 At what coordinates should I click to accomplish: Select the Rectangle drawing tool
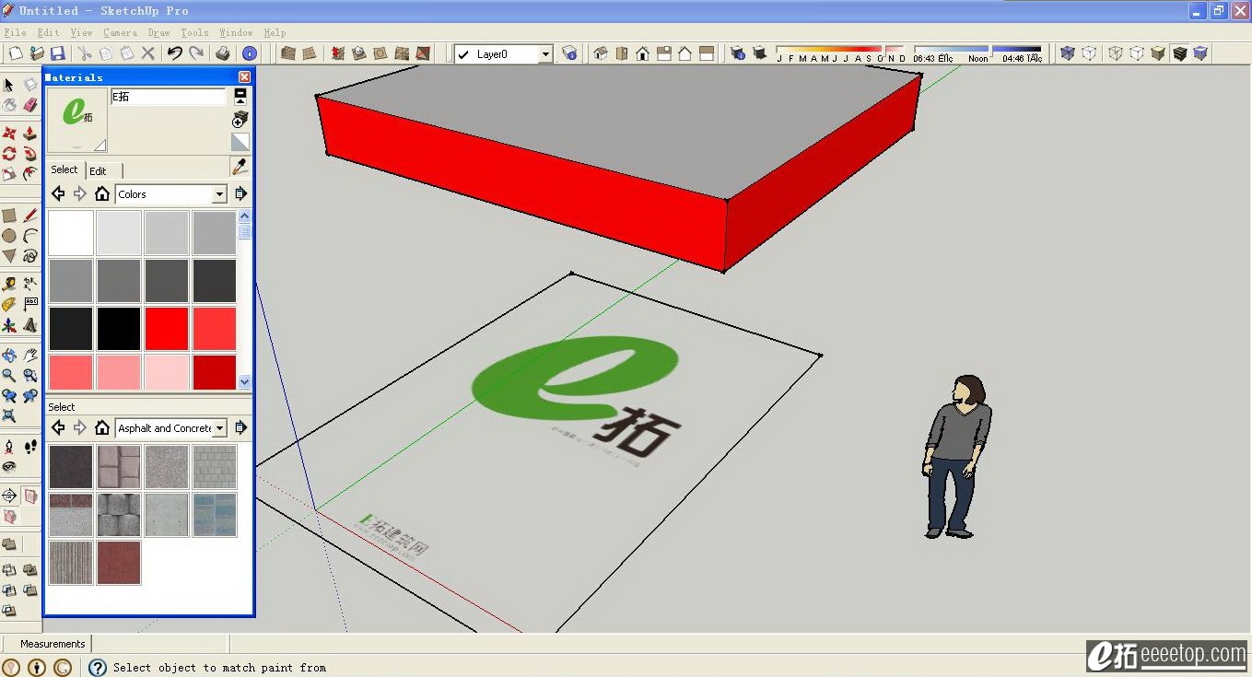pos(9,216)
